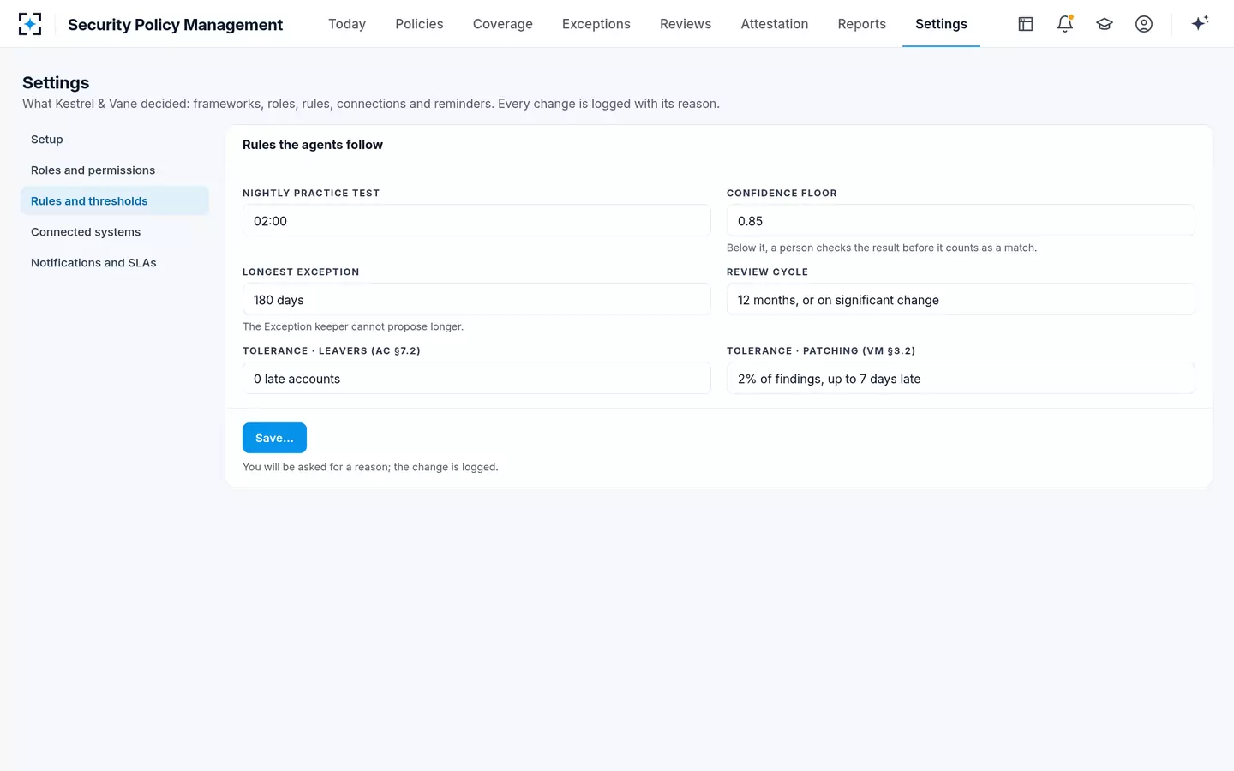Open the user account profile icon
The height and width of the screenshot is (771, 1234).
tap(1144, 24)
